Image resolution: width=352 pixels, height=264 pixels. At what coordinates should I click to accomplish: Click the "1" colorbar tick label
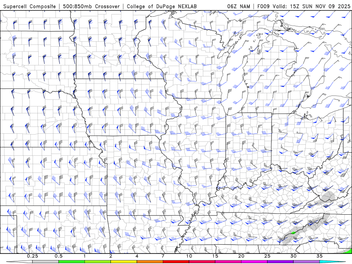[84, 256]
